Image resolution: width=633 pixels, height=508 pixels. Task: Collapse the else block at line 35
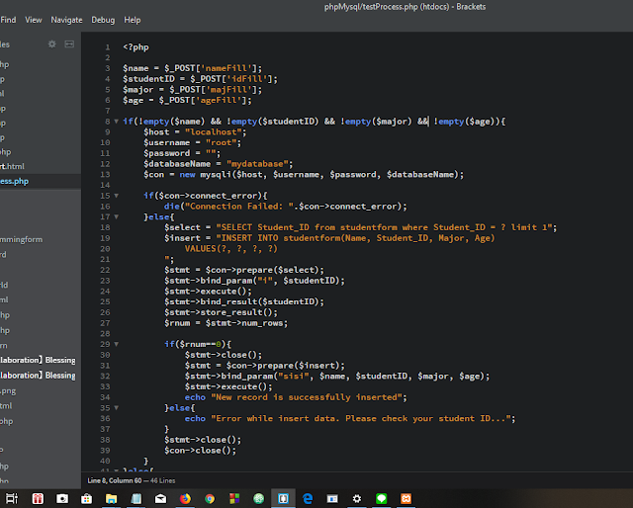(117, 408)
